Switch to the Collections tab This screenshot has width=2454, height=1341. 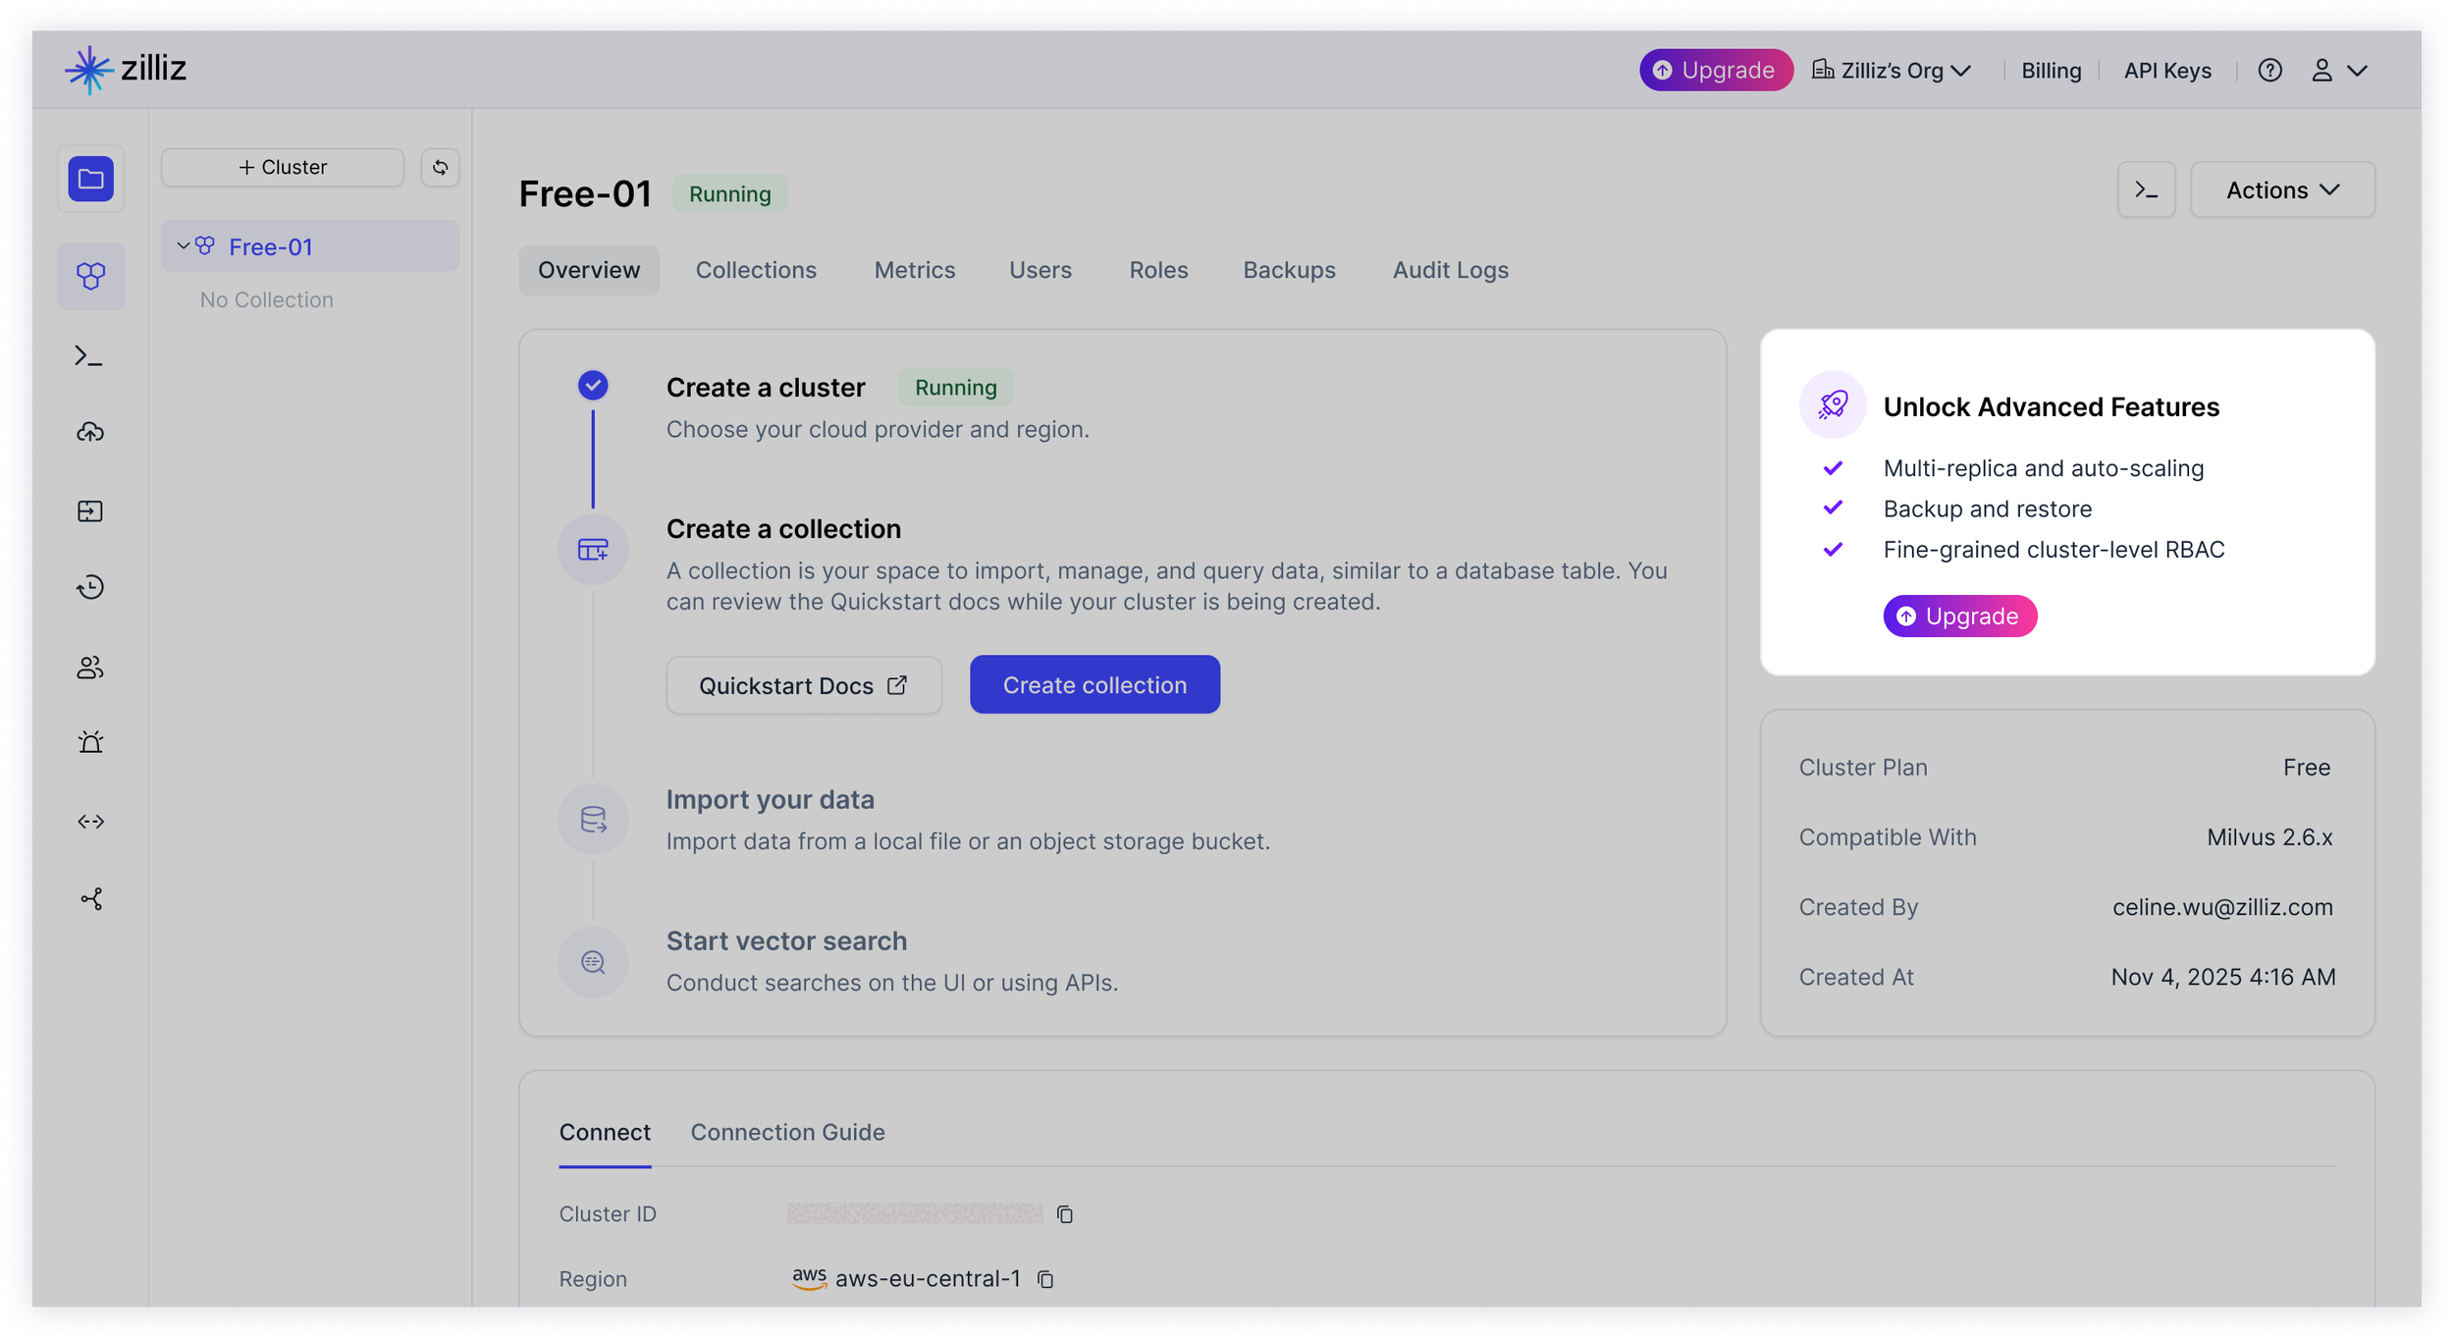(x=756, y=270)
